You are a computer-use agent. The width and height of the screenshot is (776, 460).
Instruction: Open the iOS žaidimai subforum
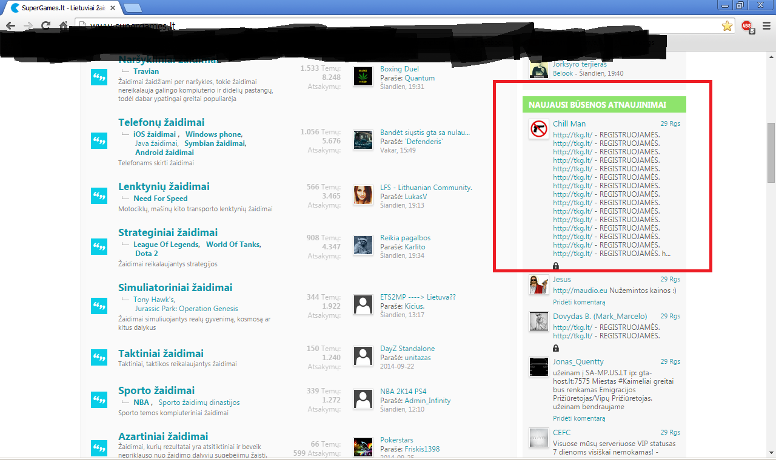coord(155,134)
